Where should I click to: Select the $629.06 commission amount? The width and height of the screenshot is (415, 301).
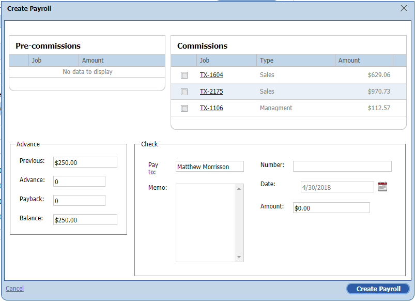click(379, 75)
